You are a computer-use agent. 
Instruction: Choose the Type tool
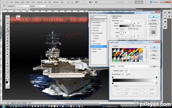coord(7,60)
